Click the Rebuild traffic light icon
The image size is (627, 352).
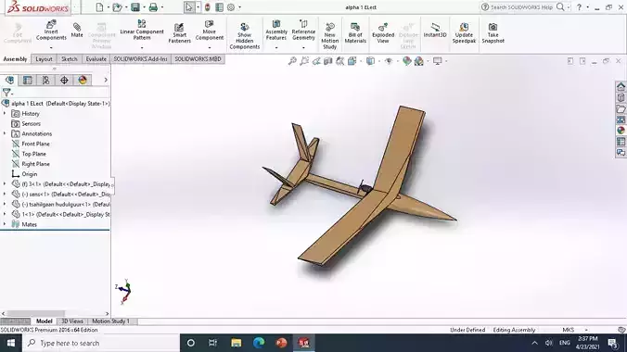tap(207, 7)
